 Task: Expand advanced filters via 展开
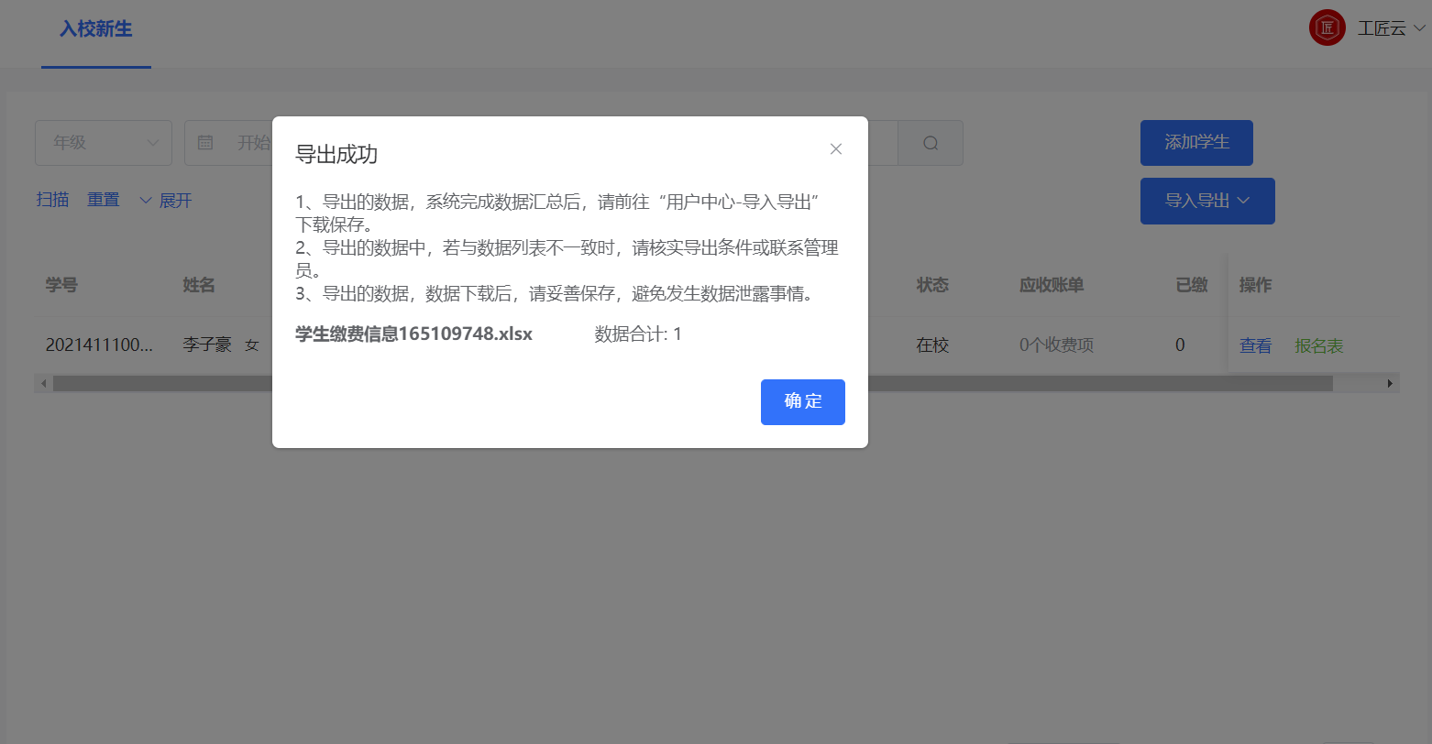point(176,200)
